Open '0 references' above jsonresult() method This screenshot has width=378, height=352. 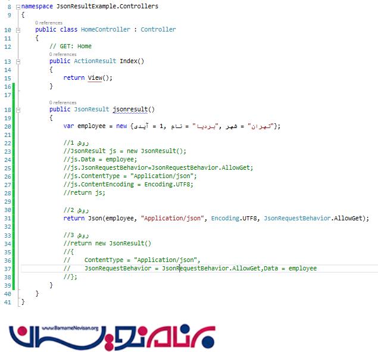click(63, 102)
